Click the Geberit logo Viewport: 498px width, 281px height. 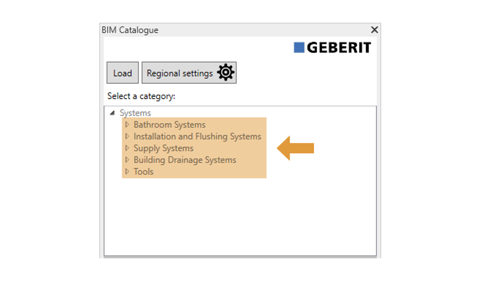pos(332,48)
